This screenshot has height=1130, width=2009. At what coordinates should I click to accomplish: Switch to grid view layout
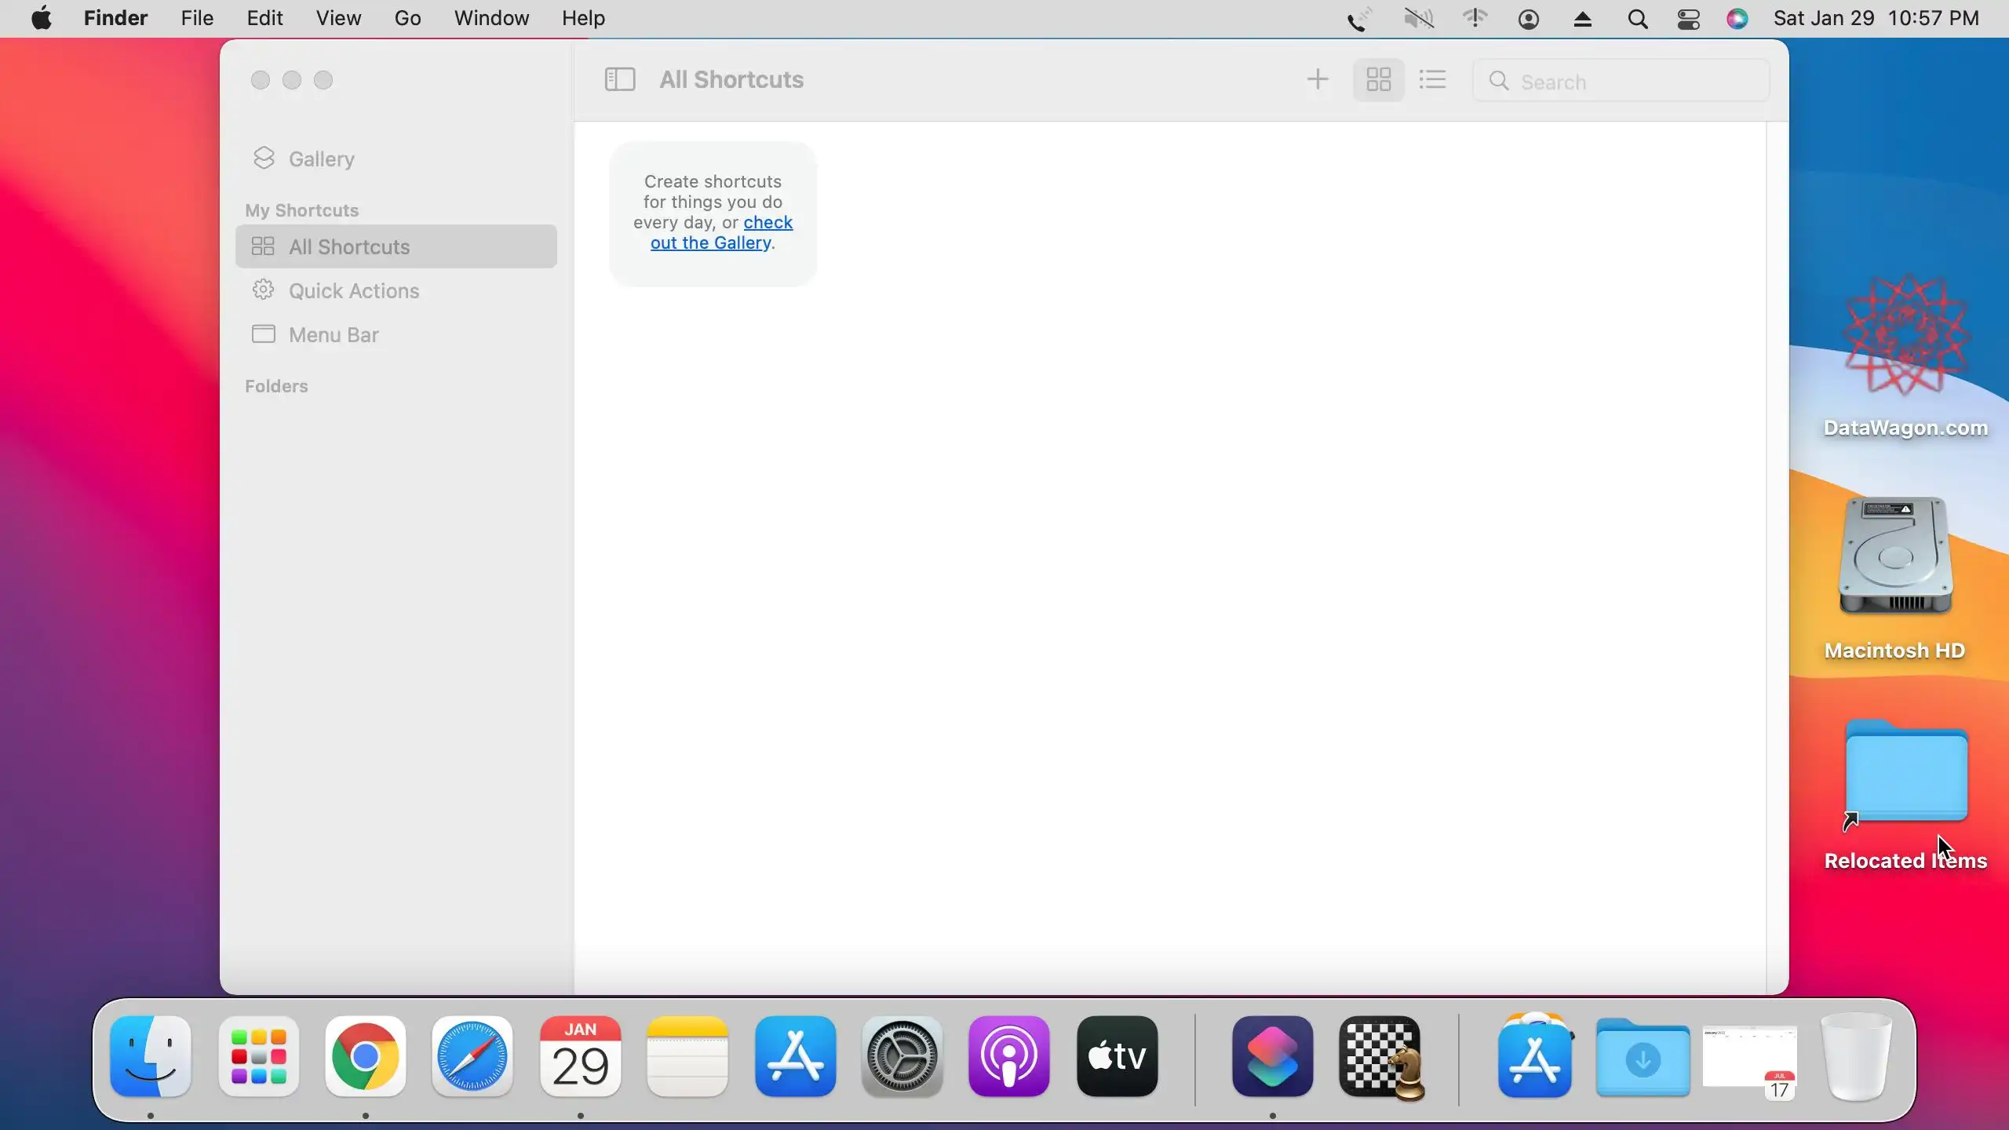click(x=1378, y=79)
